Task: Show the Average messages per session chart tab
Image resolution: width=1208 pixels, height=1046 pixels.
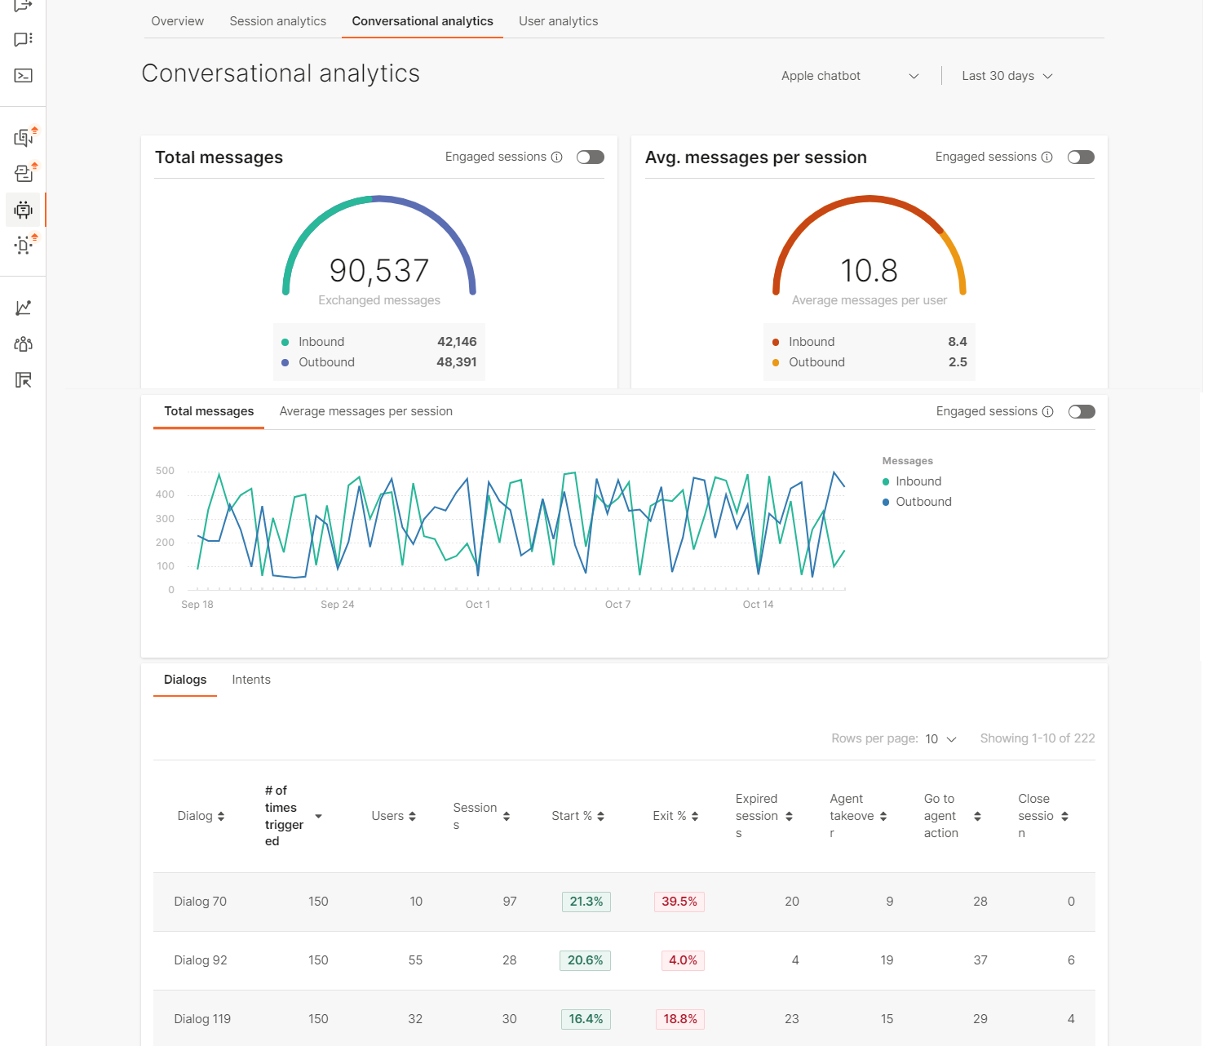Action: tap(365, 411)
